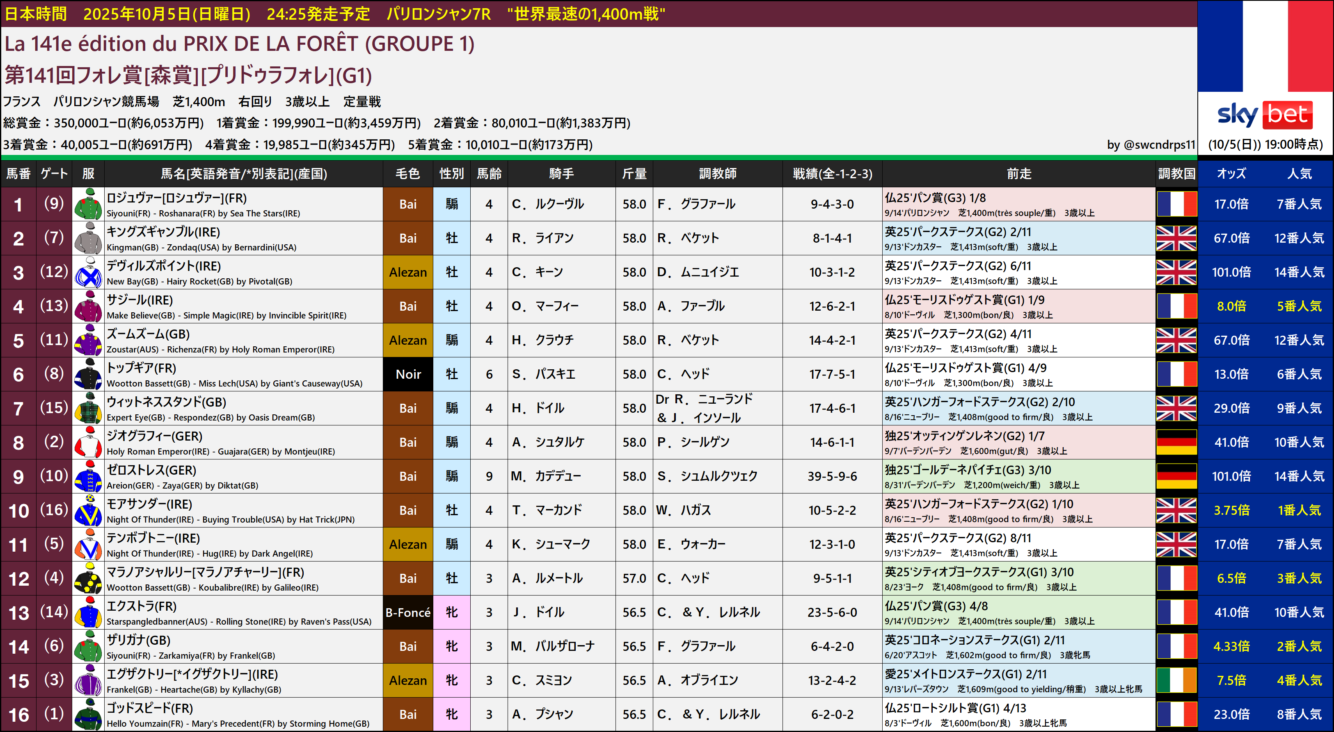1334x732 pixels.
Task: Click the black-and-yellow spotted silks for マラノアシャルリー
Action: [x=88, y=578]
